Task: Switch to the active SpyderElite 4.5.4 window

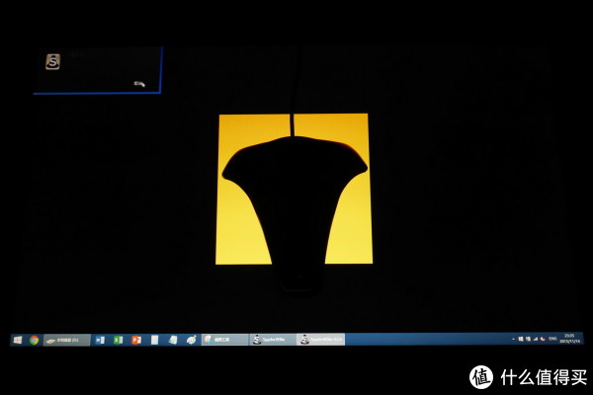Action: 320,340
